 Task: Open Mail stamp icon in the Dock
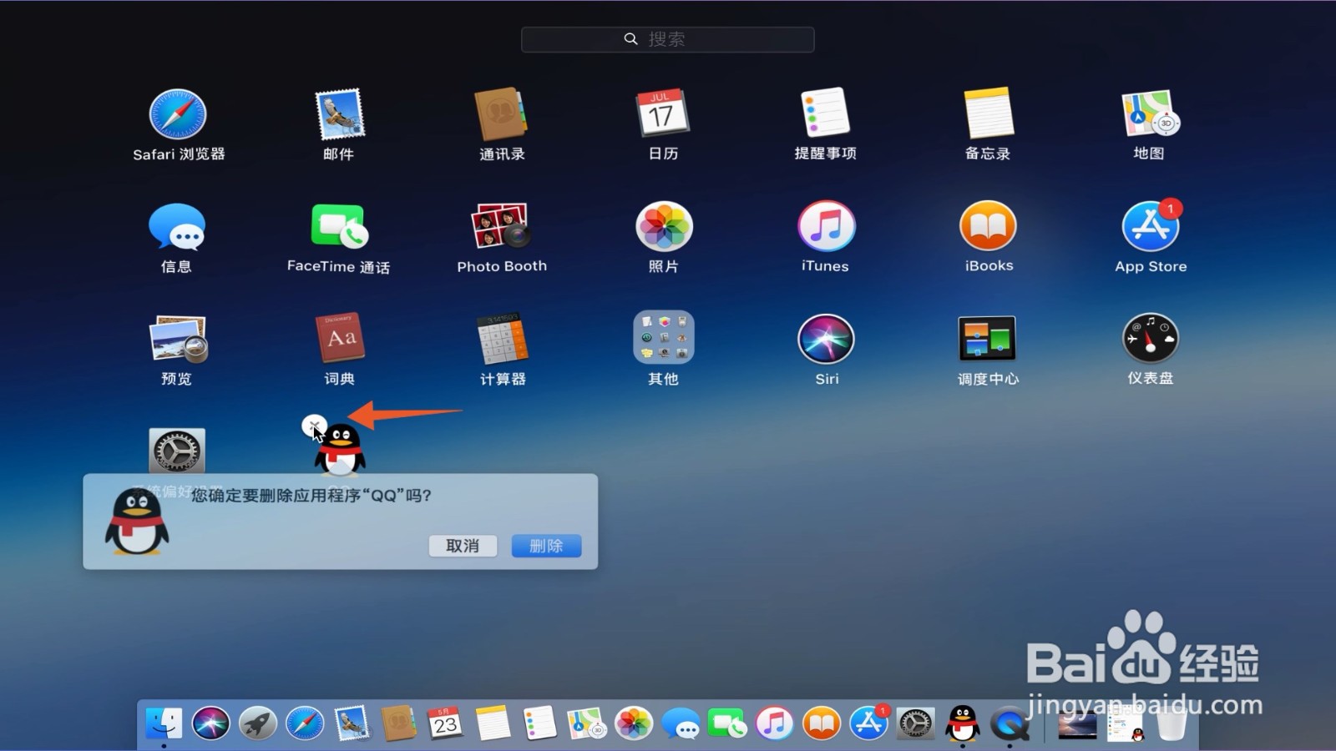pos(352,723)
